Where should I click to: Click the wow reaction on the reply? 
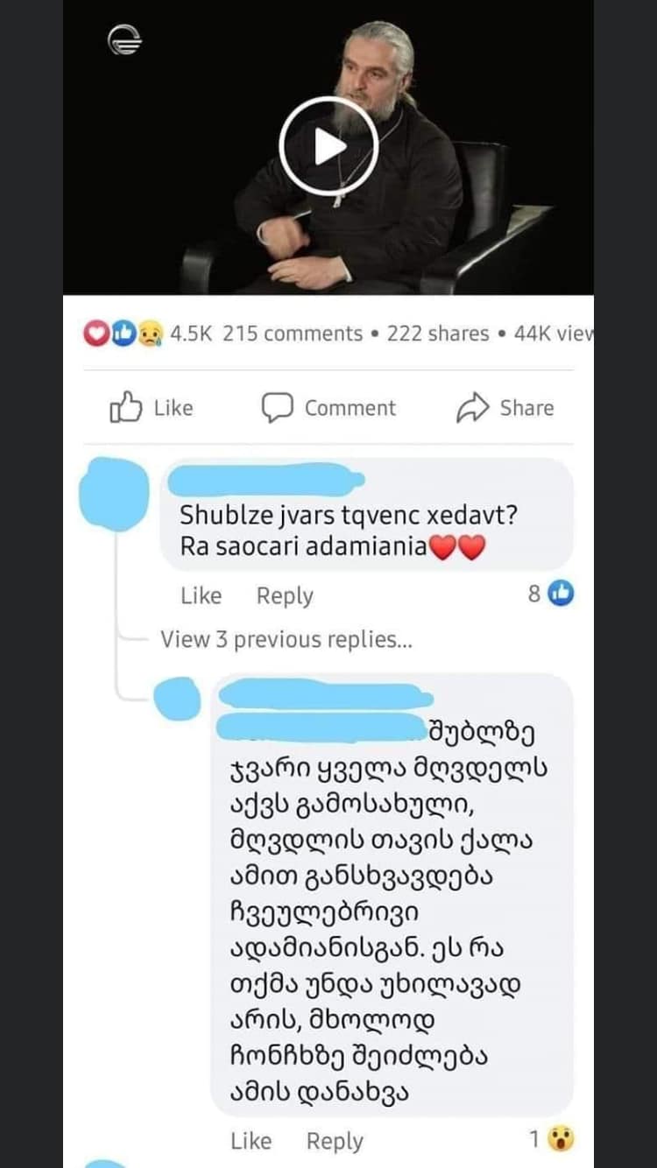click(561, 1139)
